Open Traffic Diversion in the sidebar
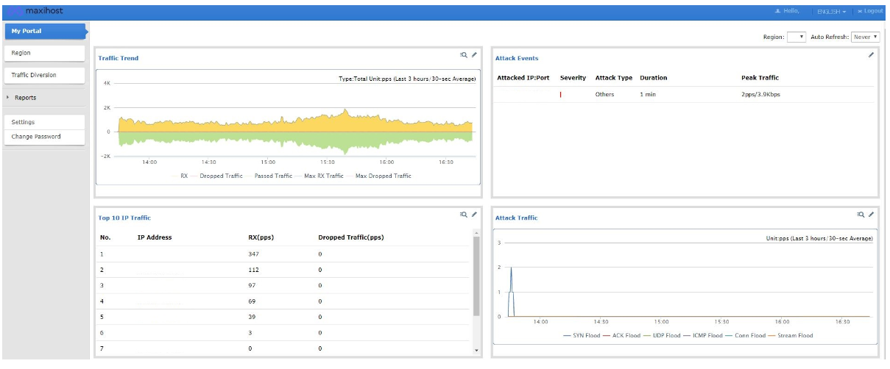 (44, 75)
